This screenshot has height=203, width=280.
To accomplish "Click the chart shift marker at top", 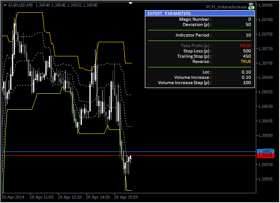I will coord(131,3).
